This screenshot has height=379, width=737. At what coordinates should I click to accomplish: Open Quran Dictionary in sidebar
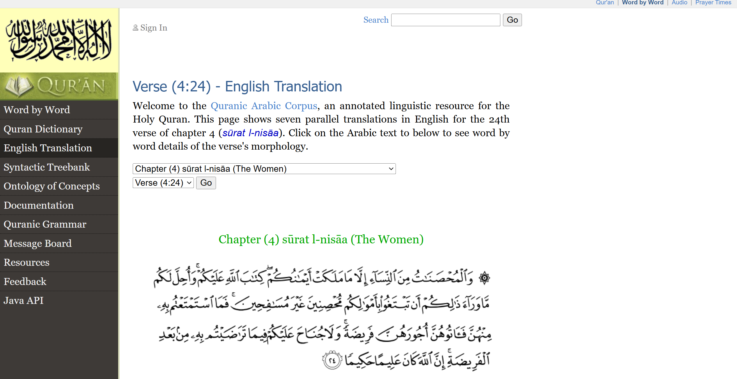(x=43, y=129)
